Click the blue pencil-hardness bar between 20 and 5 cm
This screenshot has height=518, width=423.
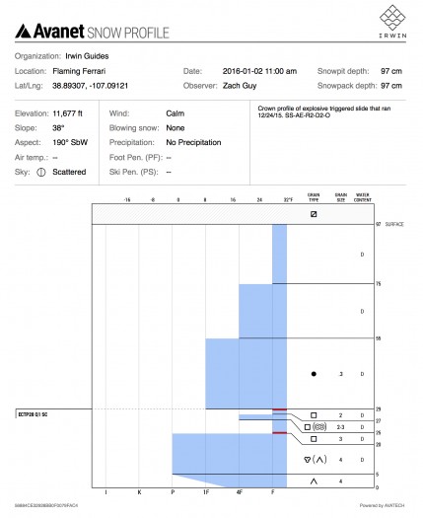click(x=229, y=454)
